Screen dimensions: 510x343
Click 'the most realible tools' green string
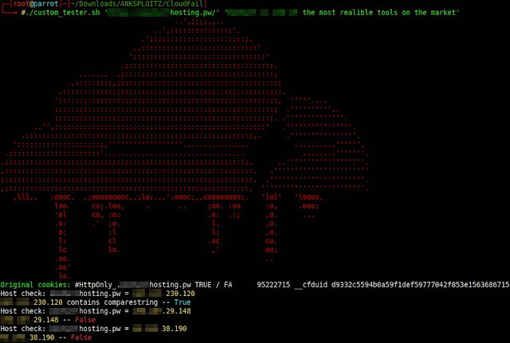pyautogui.click(x=350, y=13)
